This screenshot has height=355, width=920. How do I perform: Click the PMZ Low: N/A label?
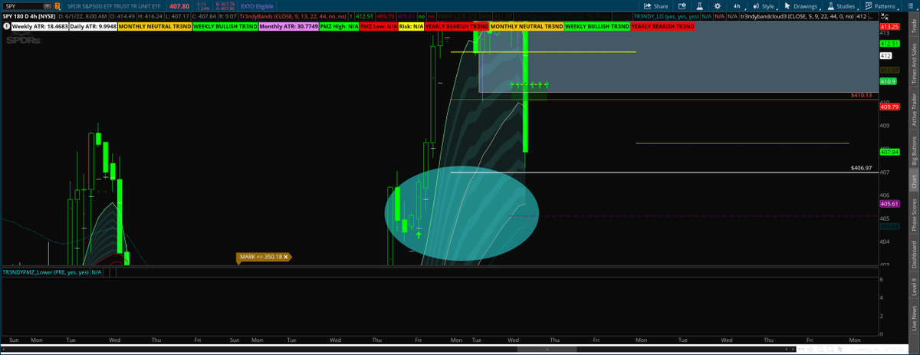click(379, 26)
